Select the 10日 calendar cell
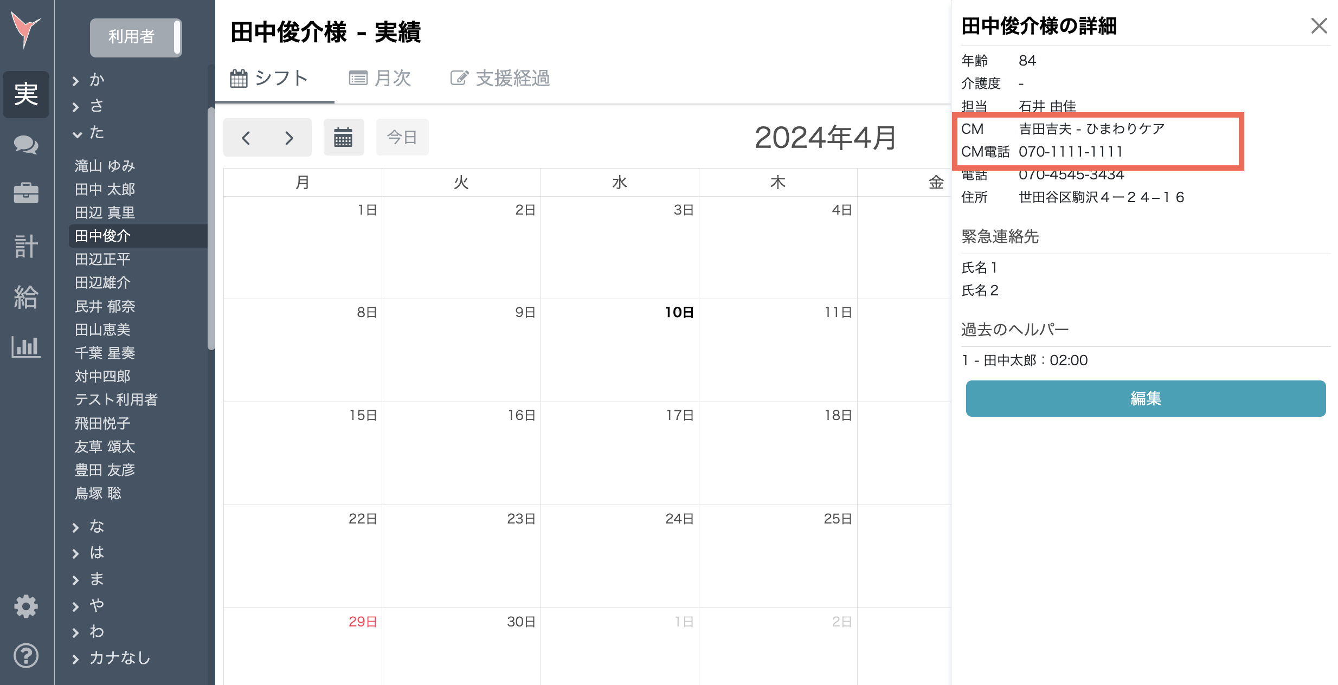This screenshot has height=685, width=1338. point(619,350)
